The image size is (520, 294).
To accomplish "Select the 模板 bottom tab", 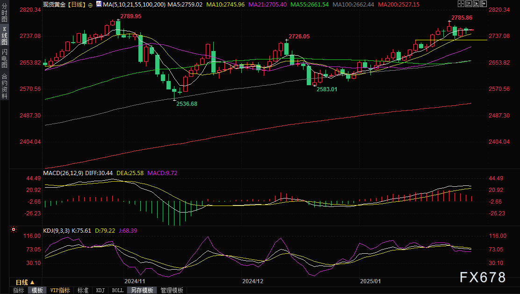I will (37, 290).
